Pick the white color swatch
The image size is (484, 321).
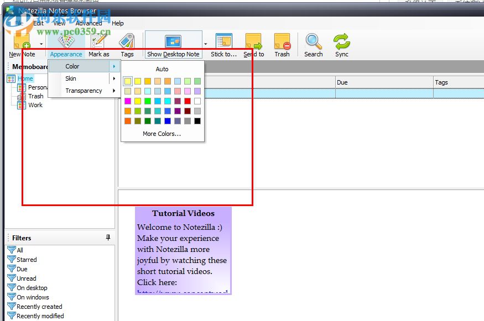[x=197, y=101]
